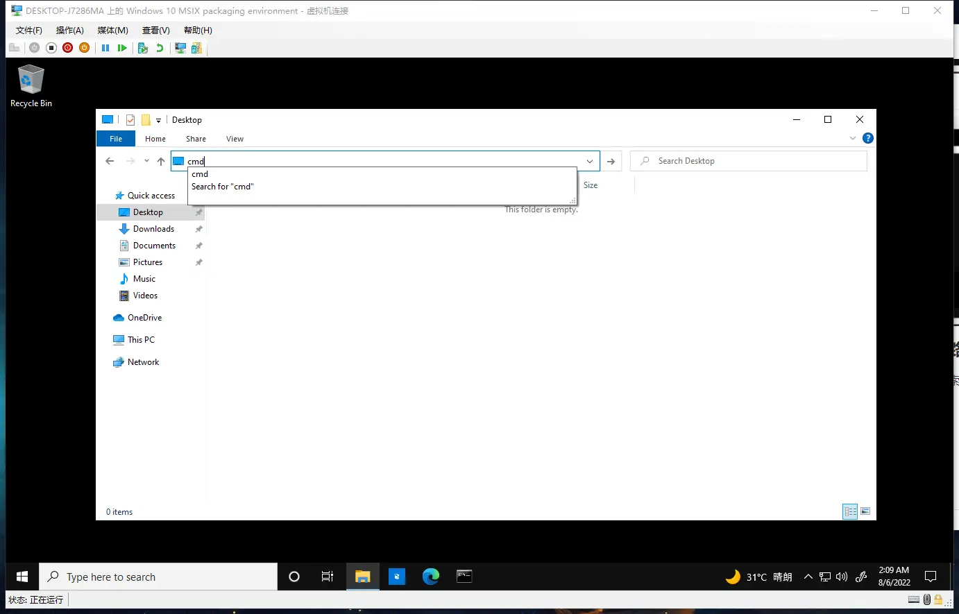Viewport: 959px width, 614px height.
Task: Choose Search for "cmd" suggestion
Action: pos(223,187)
